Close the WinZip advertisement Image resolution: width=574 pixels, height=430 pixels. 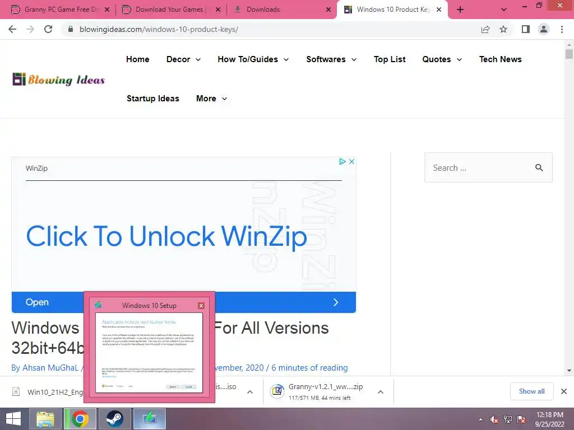[x=351, y=161]
